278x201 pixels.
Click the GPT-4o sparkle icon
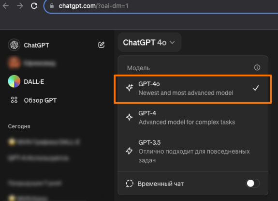pos(130,88)
